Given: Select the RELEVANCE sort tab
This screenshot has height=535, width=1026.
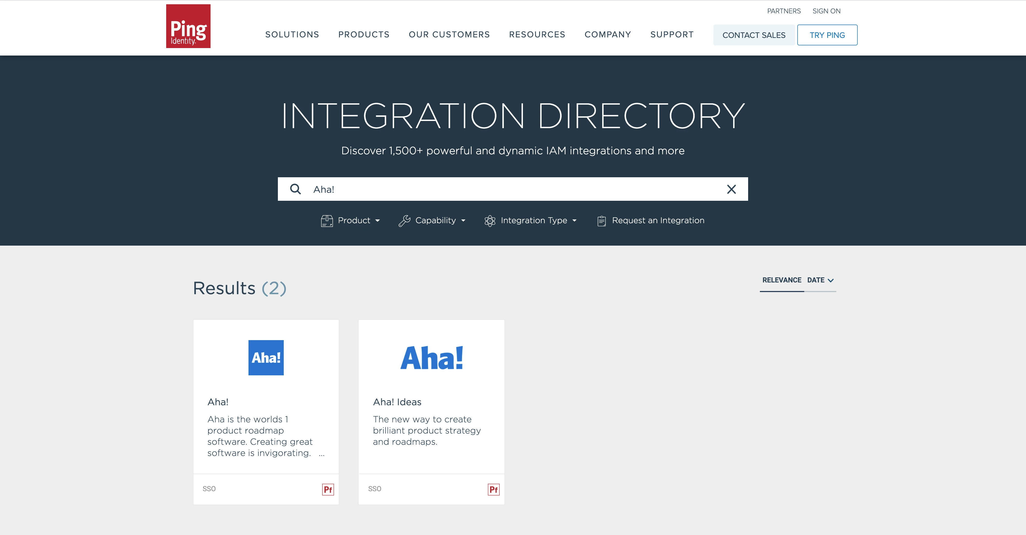Looking at the screenshot, I should [x=782, y=280].
